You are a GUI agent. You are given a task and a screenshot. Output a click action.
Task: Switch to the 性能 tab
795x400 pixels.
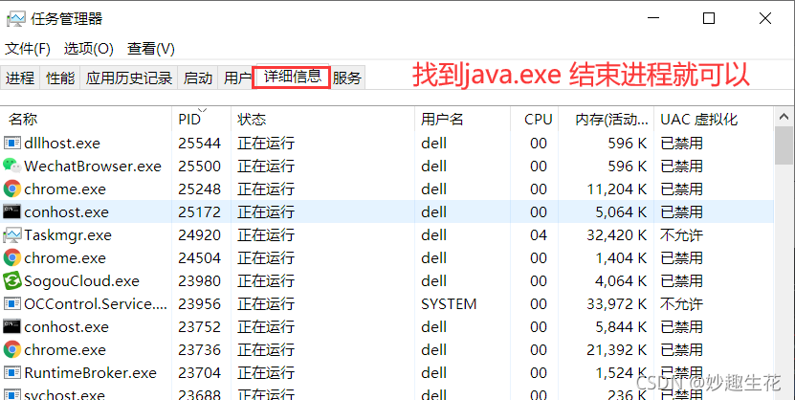[60, 78]
